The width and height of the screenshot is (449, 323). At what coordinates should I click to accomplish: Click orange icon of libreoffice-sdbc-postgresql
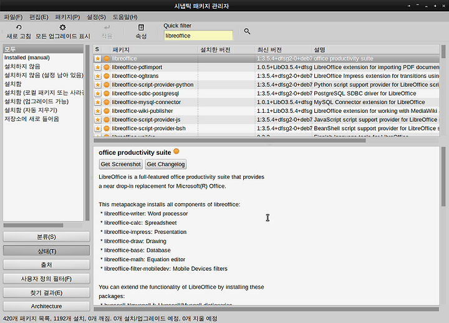click(107, 94)
